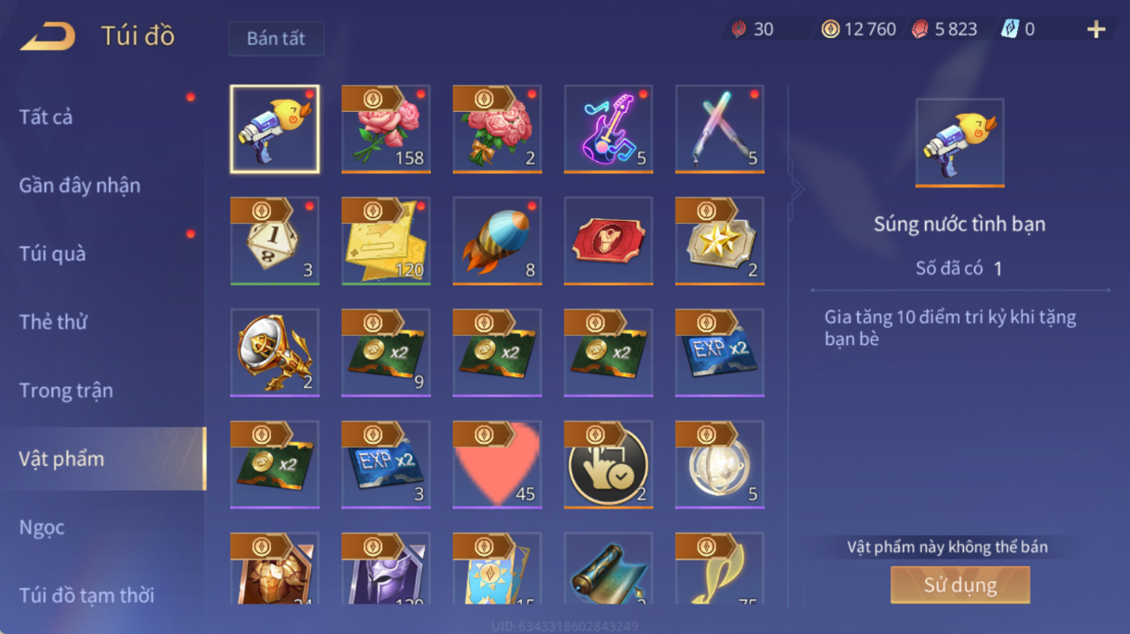This screenshot has width=1130, height=634.
Task: Open the Ngọc category tab
Action: [x=42, y=527]
